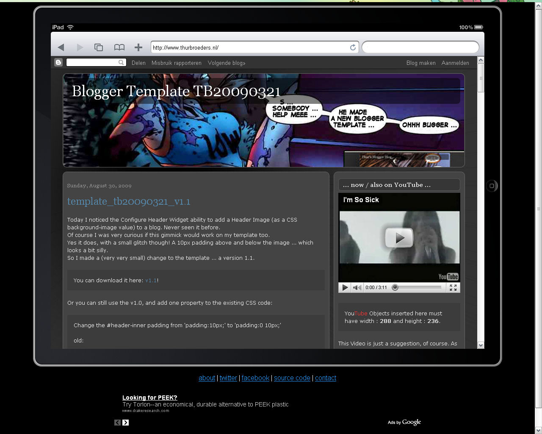
Task: Click previous ad arrow button
Action: (x=117, y=423)
